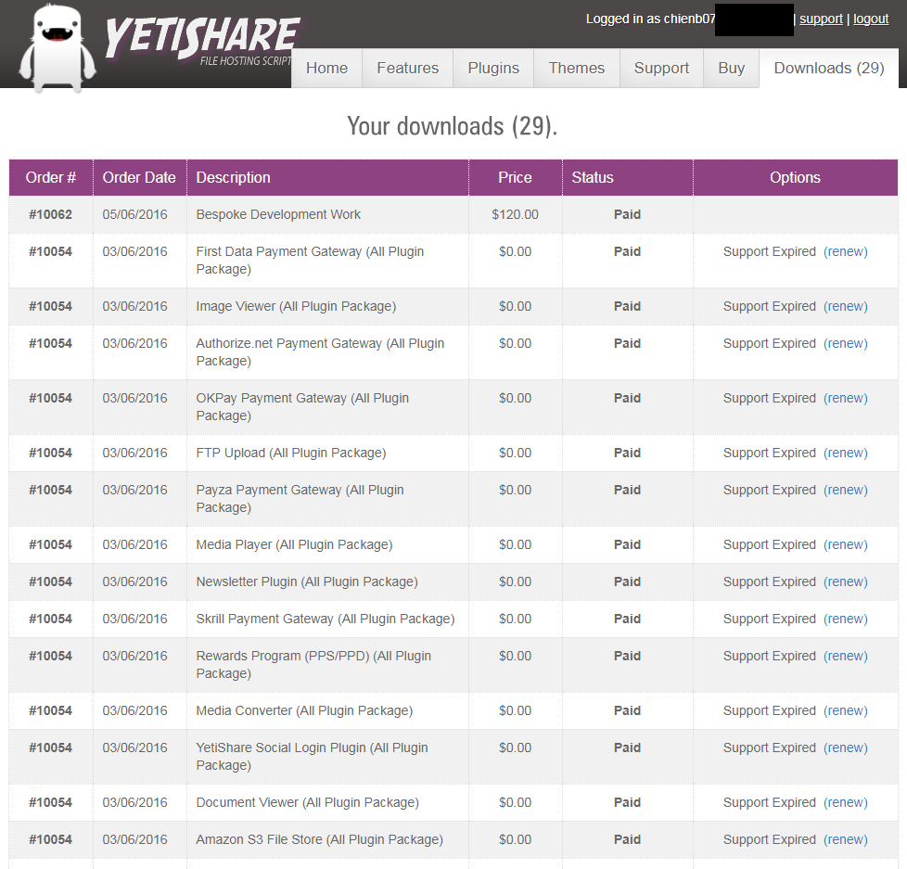The height and width of the screenshot is (869, 907).
Task: Open the Plugins navigation tab
Action: pyautogui.click(x=493, y=68)
